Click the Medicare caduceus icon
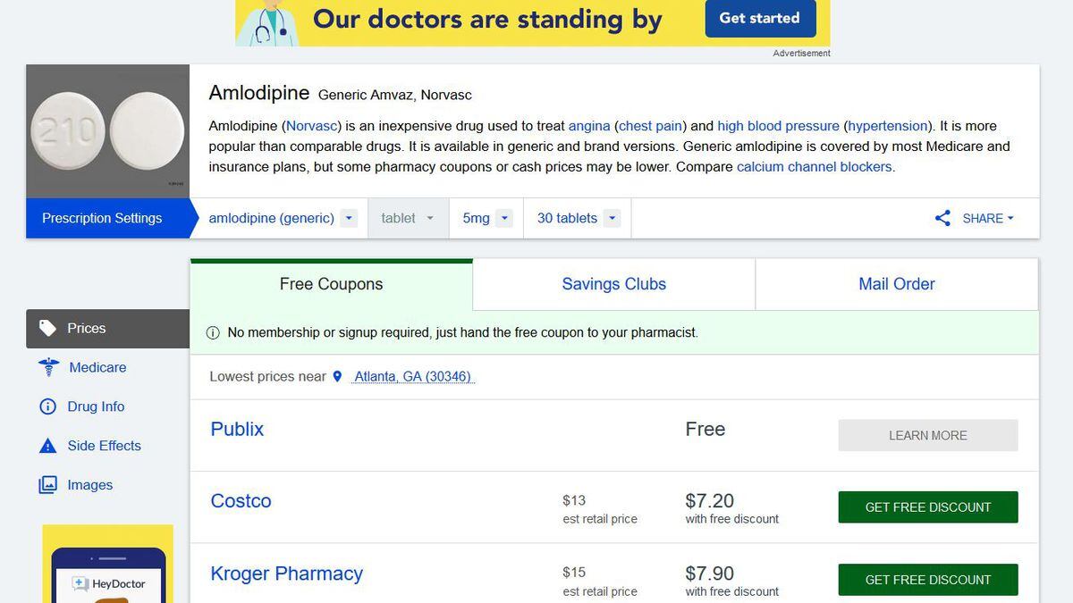 coord(48,367)
